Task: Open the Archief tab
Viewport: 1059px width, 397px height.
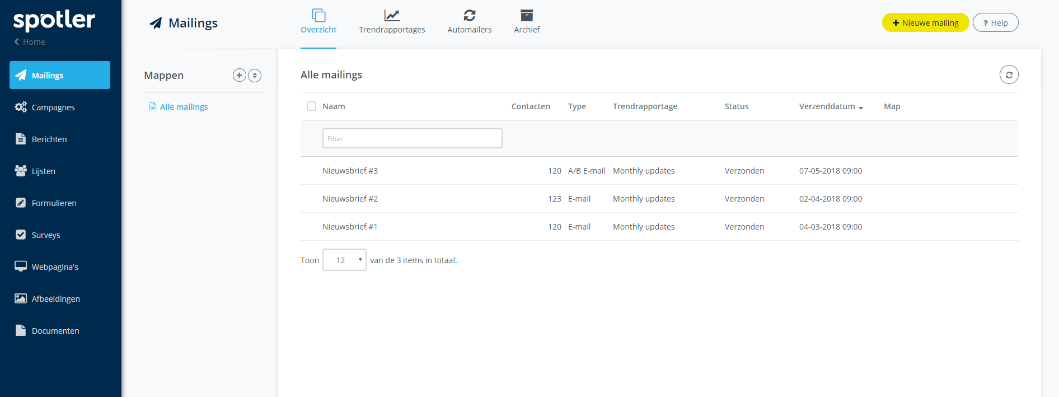Action: click(x=527, y=22)
